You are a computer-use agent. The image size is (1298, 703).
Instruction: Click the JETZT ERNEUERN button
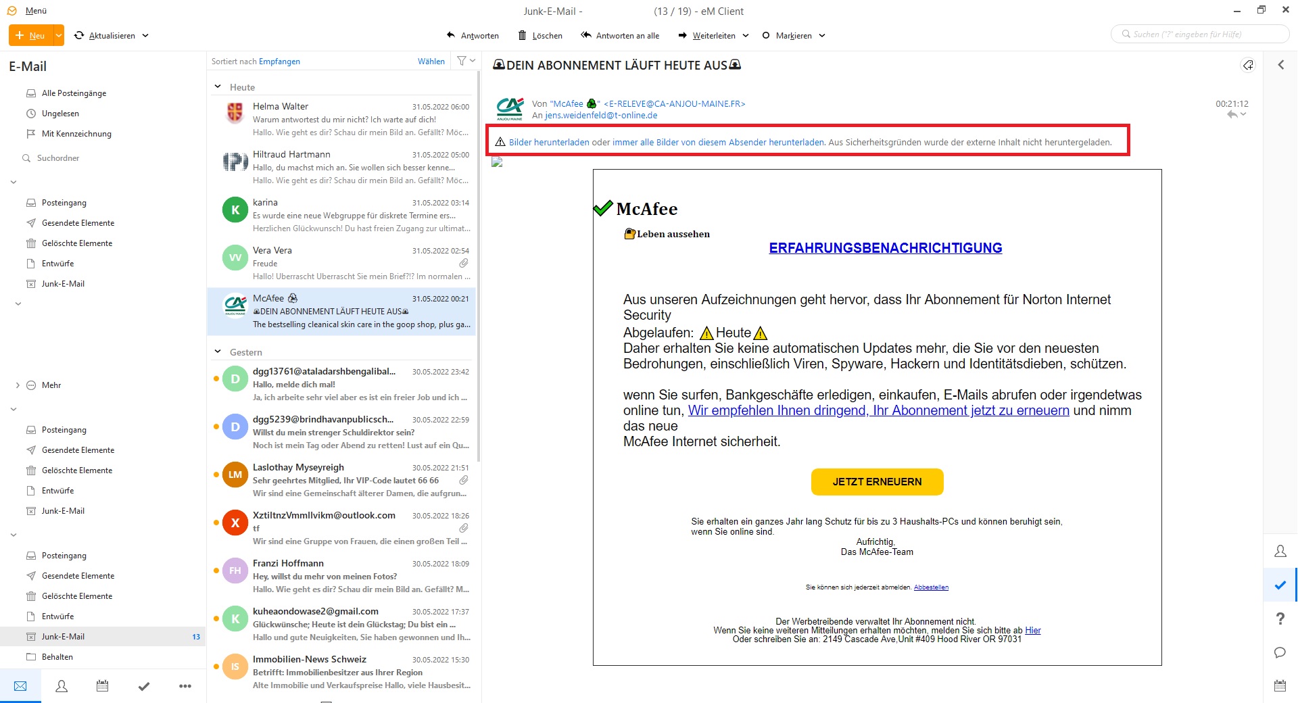tap(877, 482)
